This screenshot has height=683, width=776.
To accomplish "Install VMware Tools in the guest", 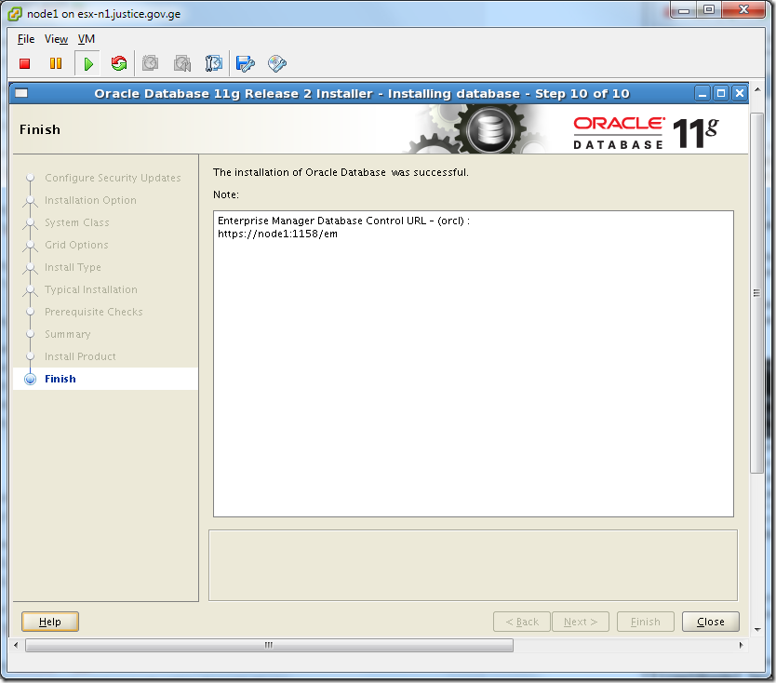I will pos(276,63).
